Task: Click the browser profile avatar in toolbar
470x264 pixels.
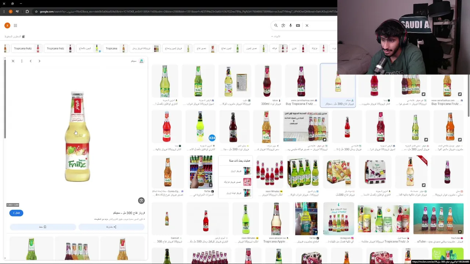Action: click(x=10, y=11)
